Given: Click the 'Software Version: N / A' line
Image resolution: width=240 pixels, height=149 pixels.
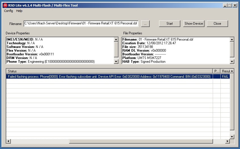Looking at the screenshot, I should click(25, 47).
